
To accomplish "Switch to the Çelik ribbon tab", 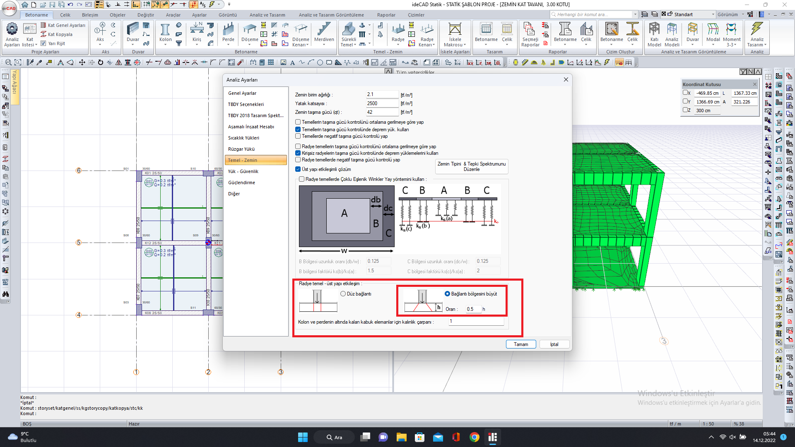I will point(65,15).
